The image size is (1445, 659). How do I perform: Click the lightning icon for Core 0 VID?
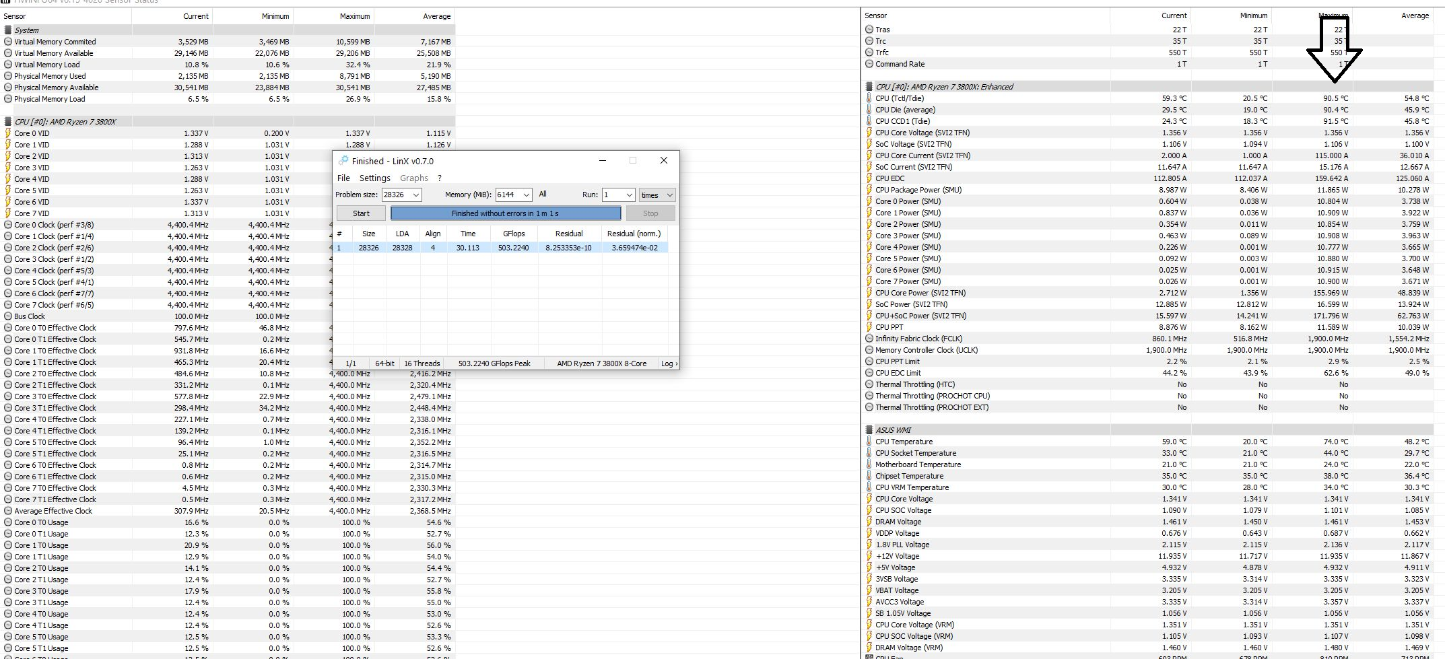(8, 133)
